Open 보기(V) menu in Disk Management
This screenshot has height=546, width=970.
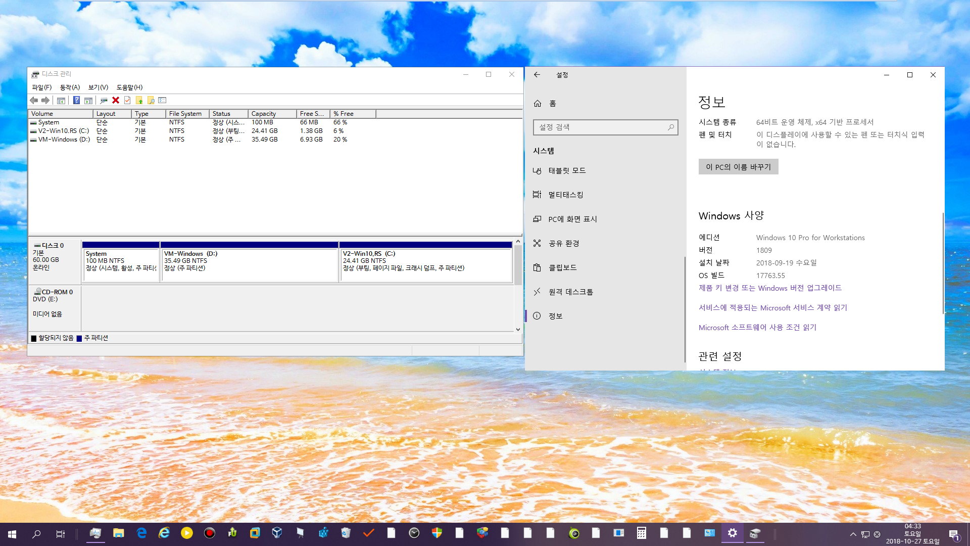[x=99, y=87]
